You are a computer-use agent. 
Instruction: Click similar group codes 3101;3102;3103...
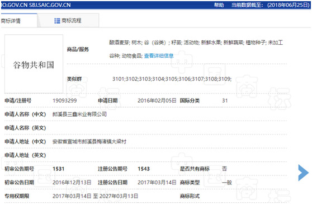pos(132,79)
